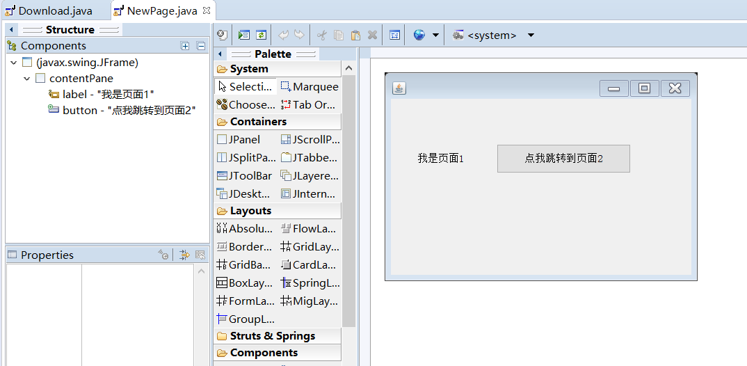This screenshot has height=366, width=747.
Task: Click the 我是页面1 label in preview
Action: pos(441,158)
